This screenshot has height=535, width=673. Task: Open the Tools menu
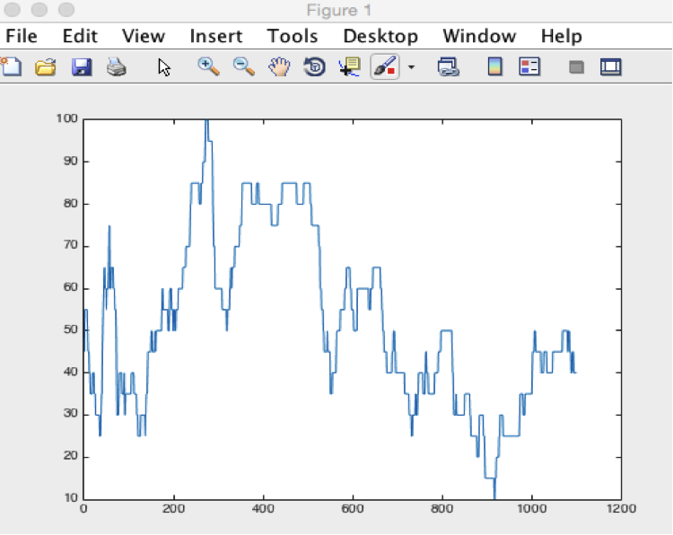coord(293,36)
